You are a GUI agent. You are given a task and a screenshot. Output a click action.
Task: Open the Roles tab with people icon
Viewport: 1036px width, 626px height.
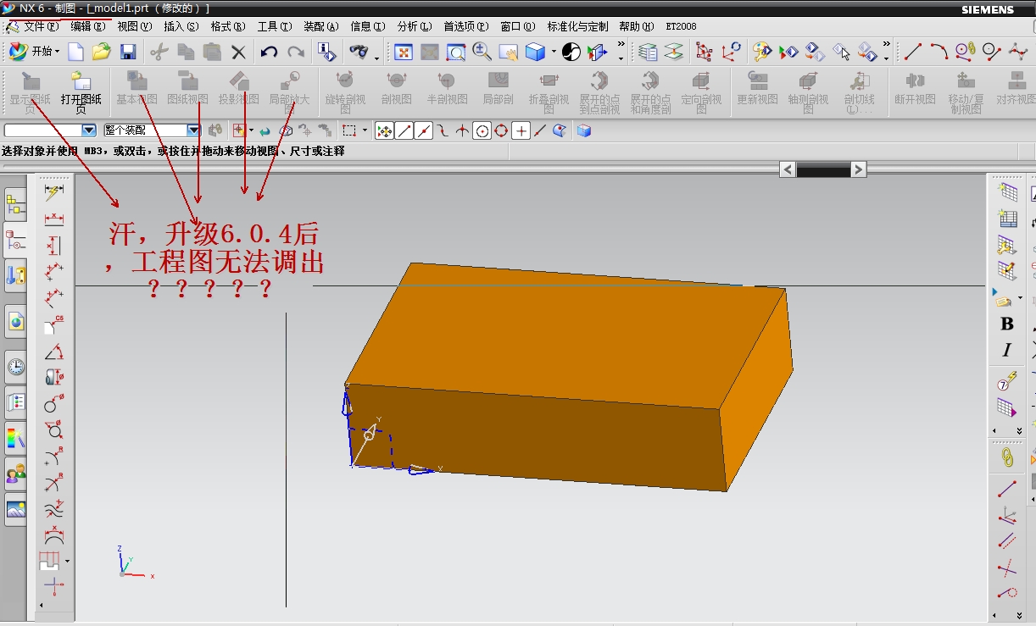15,474
